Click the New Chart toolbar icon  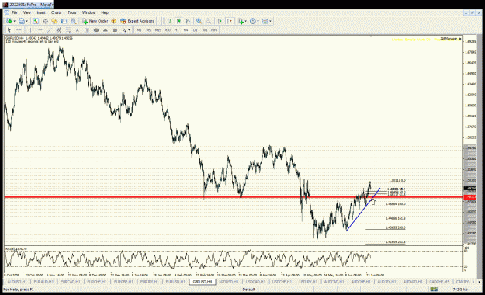click(x=9, y=21)
